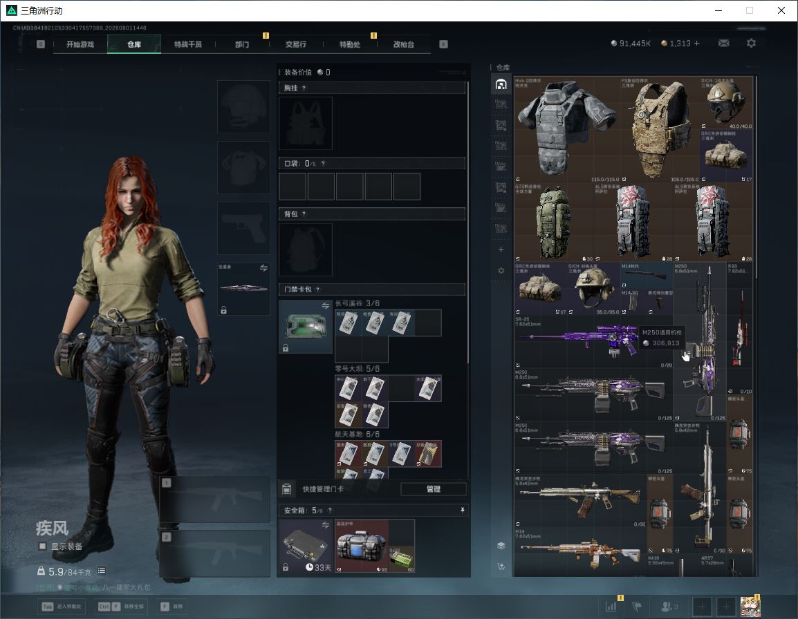Click the statistics bar chart icon
This screenshot has width=798, height=619.
[611, 607]
